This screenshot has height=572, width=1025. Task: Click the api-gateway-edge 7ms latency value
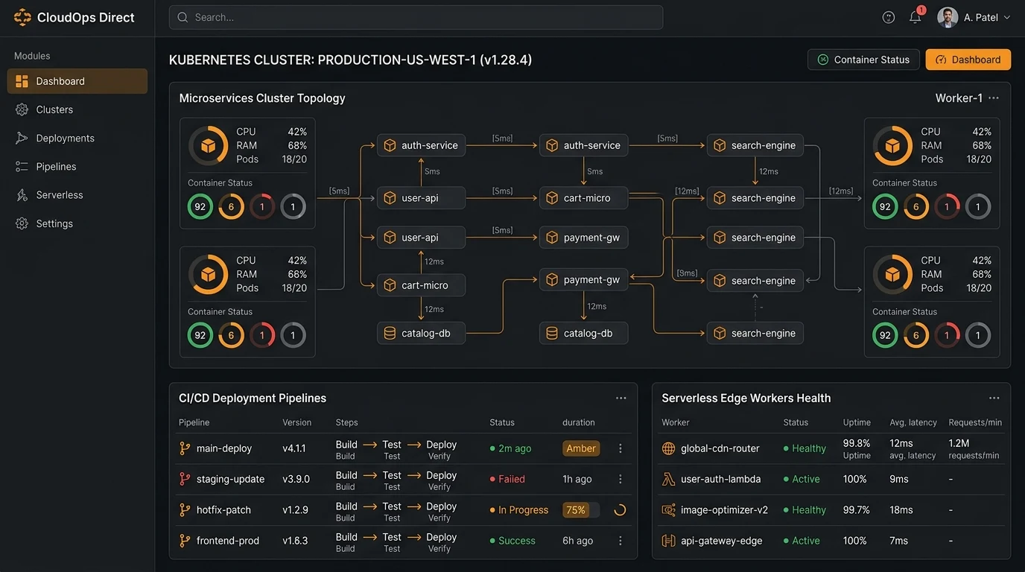[899, 541]
